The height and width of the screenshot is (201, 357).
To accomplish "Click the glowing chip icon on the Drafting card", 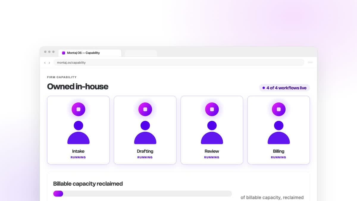I will coord(145,109).
